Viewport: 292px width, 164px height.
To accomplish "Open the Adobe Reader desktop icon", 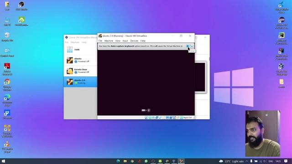I will [x=7, y=69].
